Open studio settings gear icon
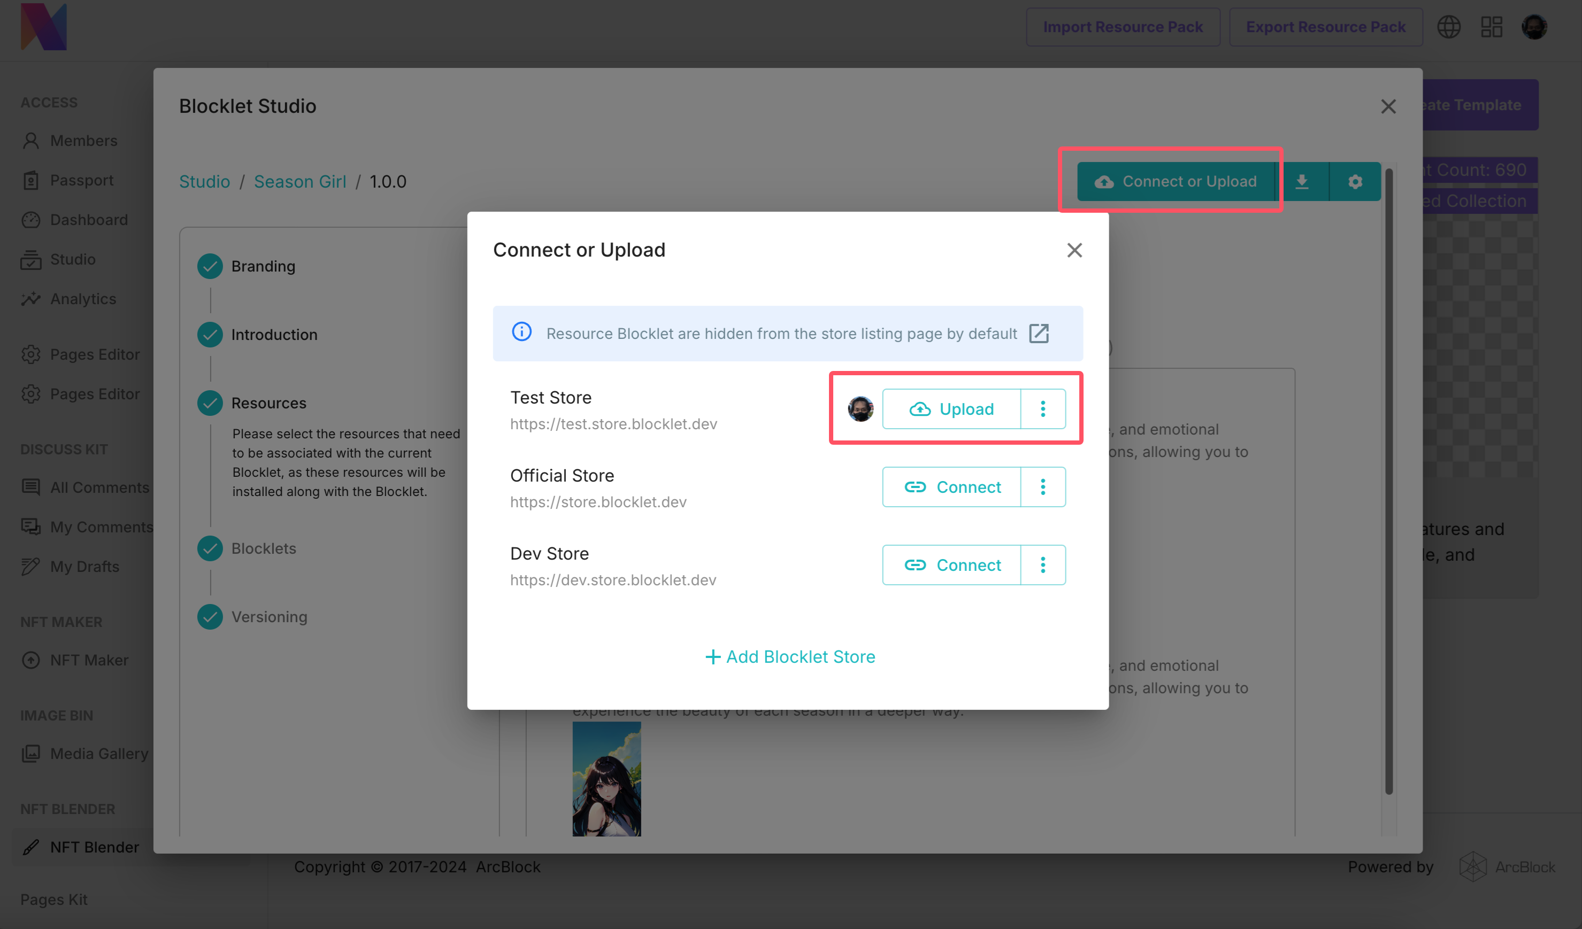The height and width of the screenshot is (929, 1582). [x=1355, y=182]
